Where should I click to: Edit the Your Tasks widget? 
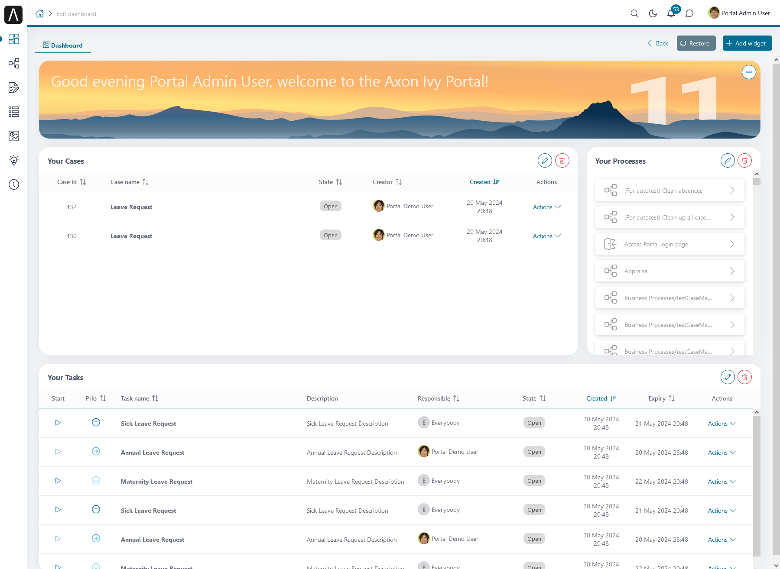point(728,377)
